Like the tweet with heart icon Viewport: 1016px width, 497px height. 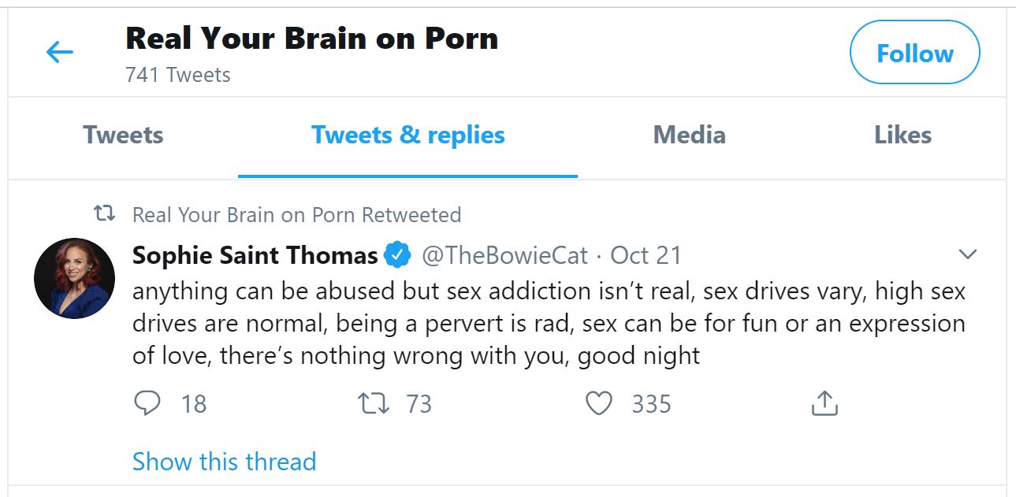pos(599,403)
